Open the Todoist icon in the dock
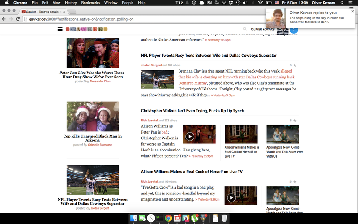 click(x=177, y=218)
